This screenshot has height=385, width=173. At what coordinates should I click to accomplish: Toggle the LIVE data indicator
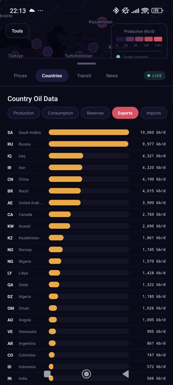155,76
